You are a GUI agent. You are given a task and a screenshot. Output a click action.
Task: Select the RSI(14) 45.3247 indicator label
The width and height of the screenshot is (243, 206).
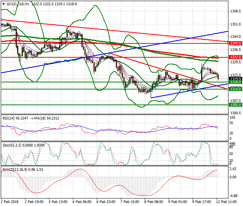[x=15, y=118]
